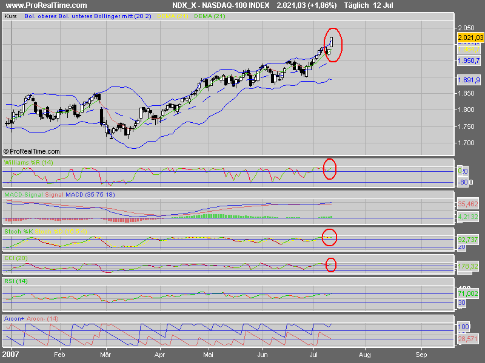Click the Apr time axis label
Image resolution: width=485 pixels, height=363 pixels.
[159, 355]
